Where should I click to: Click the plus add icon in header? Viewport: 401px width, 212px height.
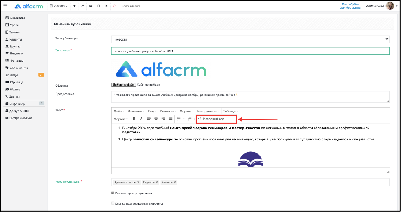74,6
